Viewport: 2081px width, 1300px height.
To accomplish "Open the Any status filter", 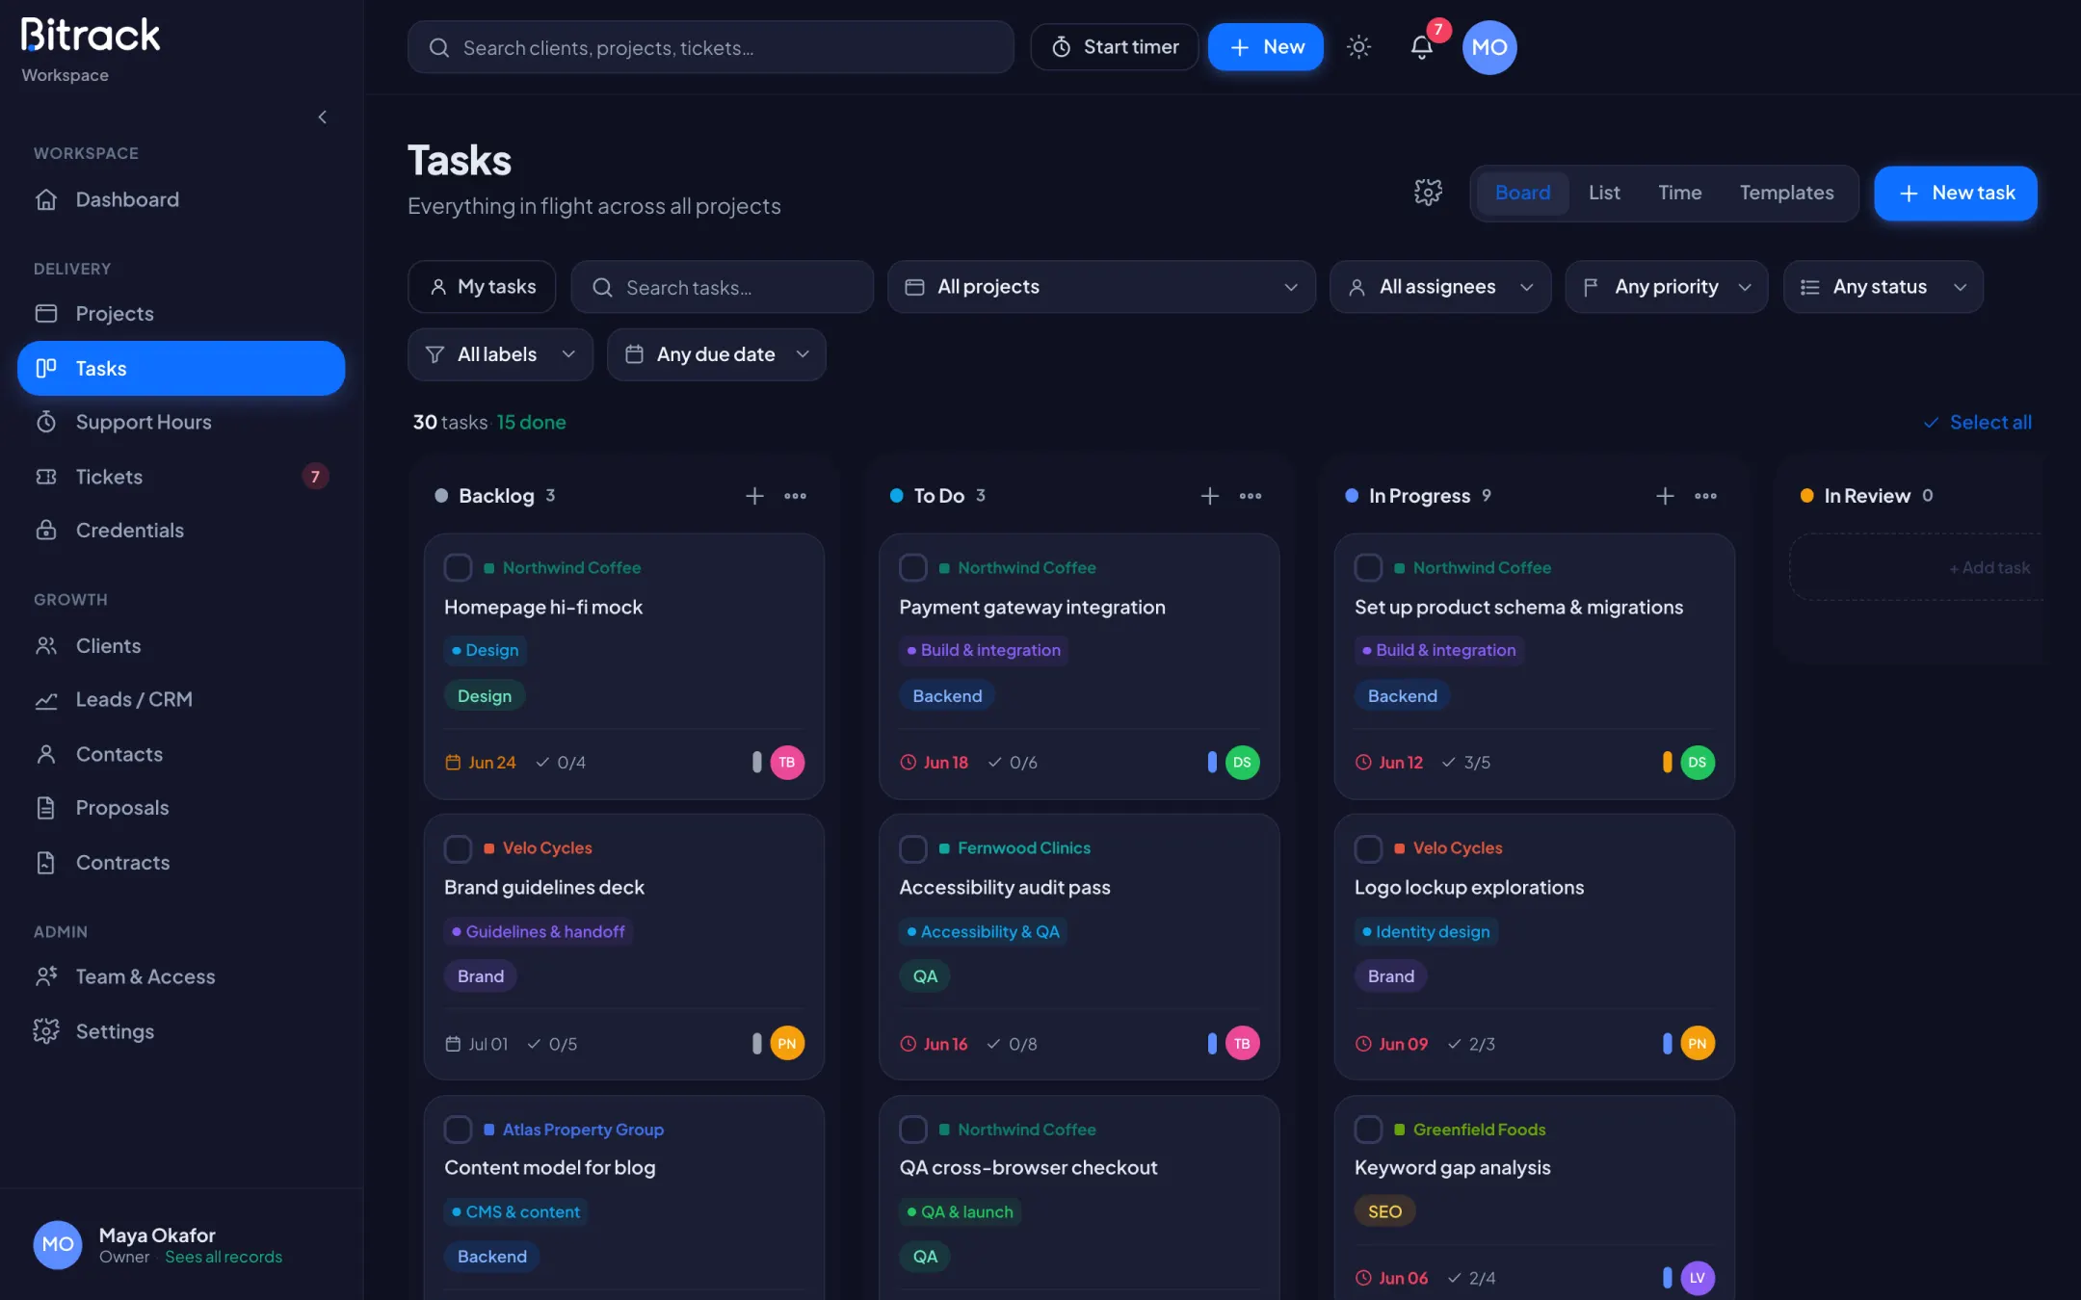I will [1883, 287].
